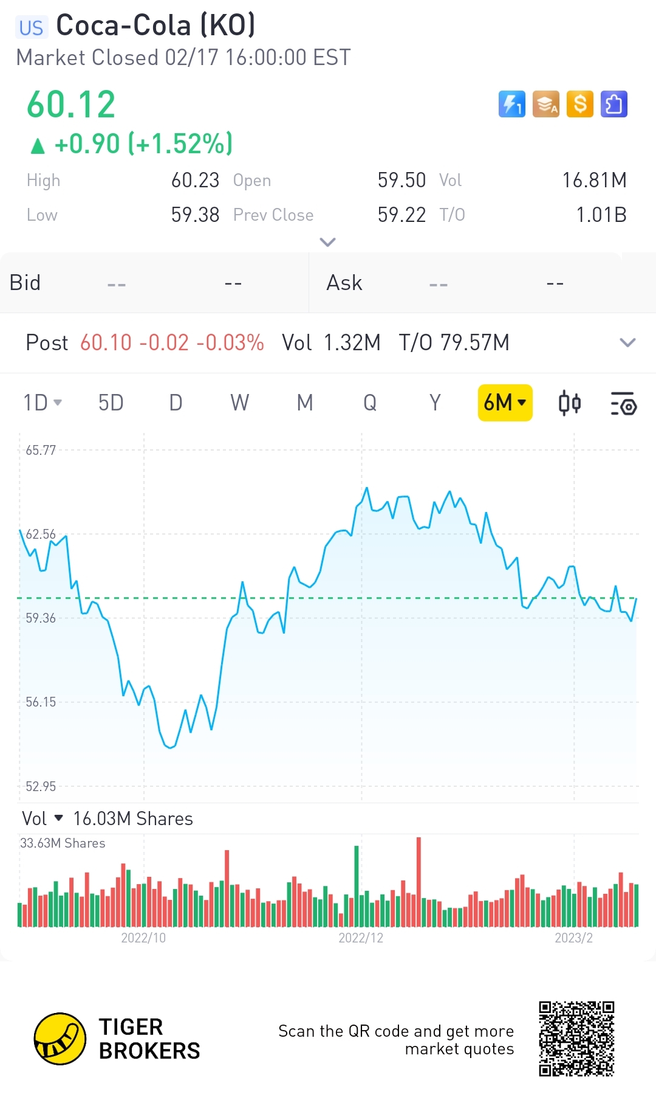Switch to candlestick chart type
Image resolution: width=656 pixels, height=1117 pixels.
pos(569,403)
